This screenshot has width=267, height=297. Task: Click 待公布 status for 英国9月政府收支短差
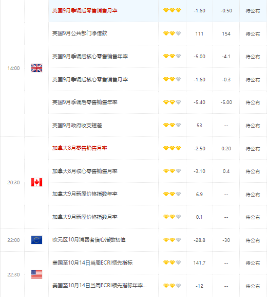[253, 126]
